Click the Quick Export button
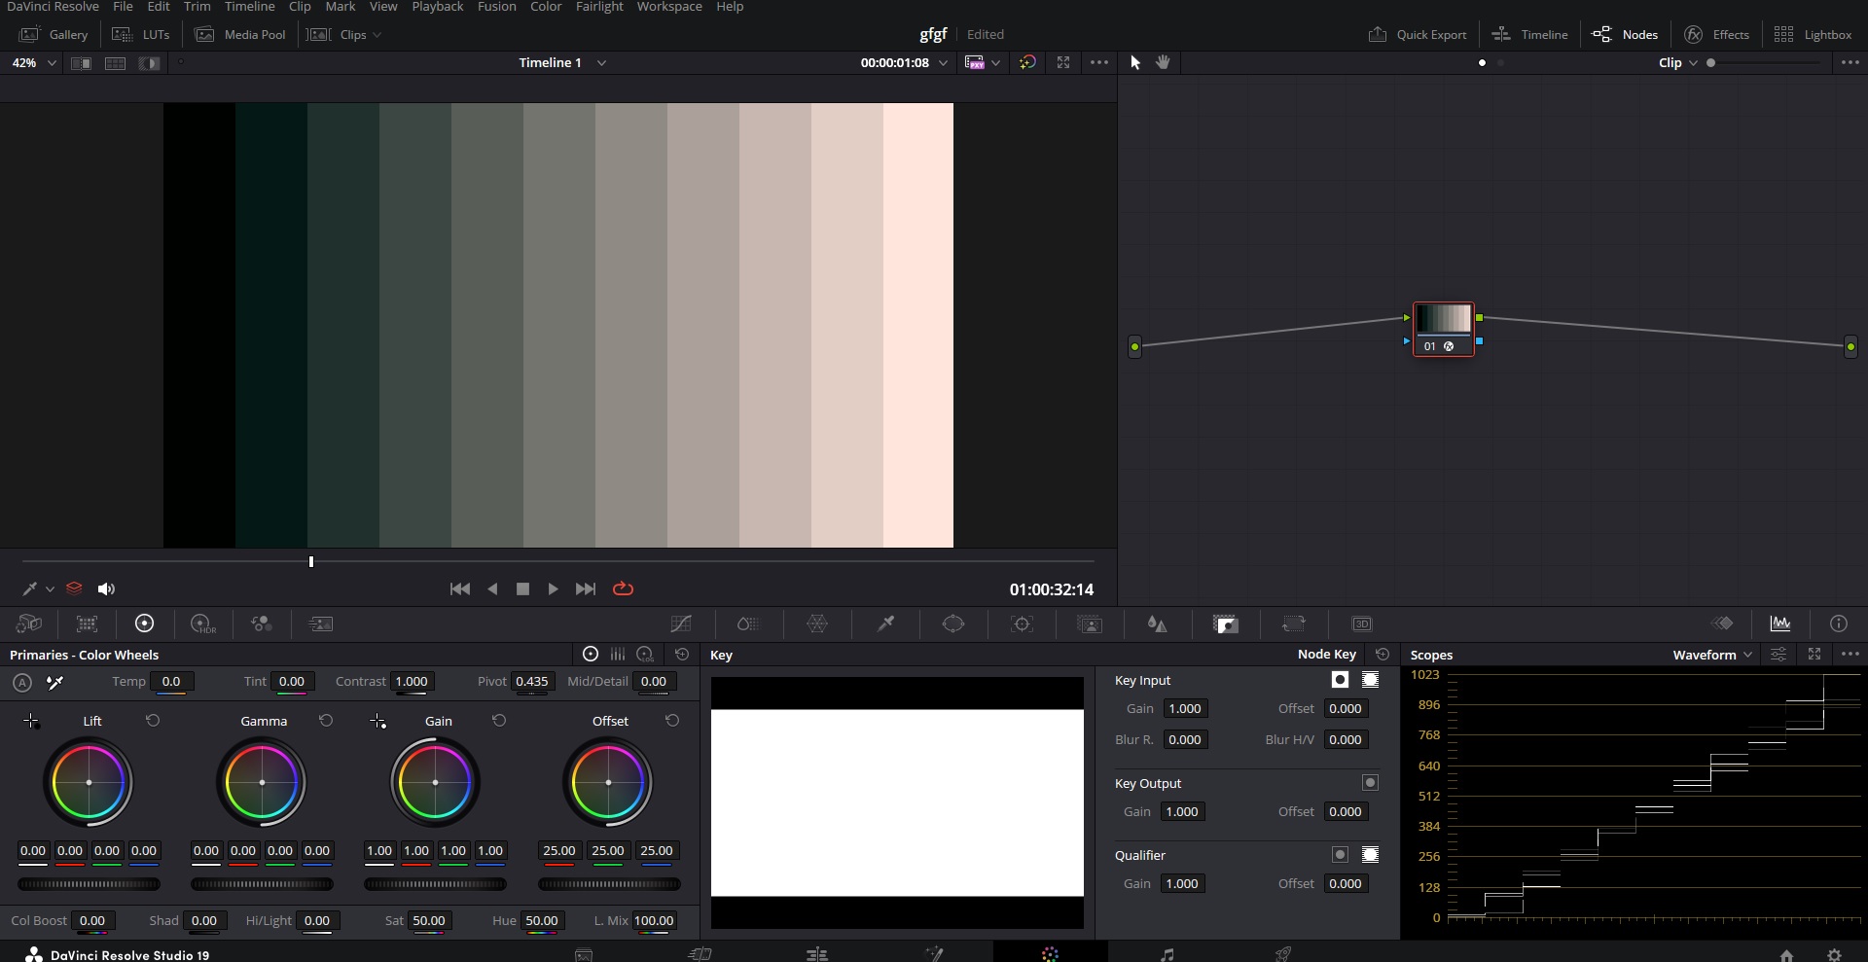Image resolution: width=1868 pixels, height=962 pixels. pyautogui.click(x=1417, y=34)
